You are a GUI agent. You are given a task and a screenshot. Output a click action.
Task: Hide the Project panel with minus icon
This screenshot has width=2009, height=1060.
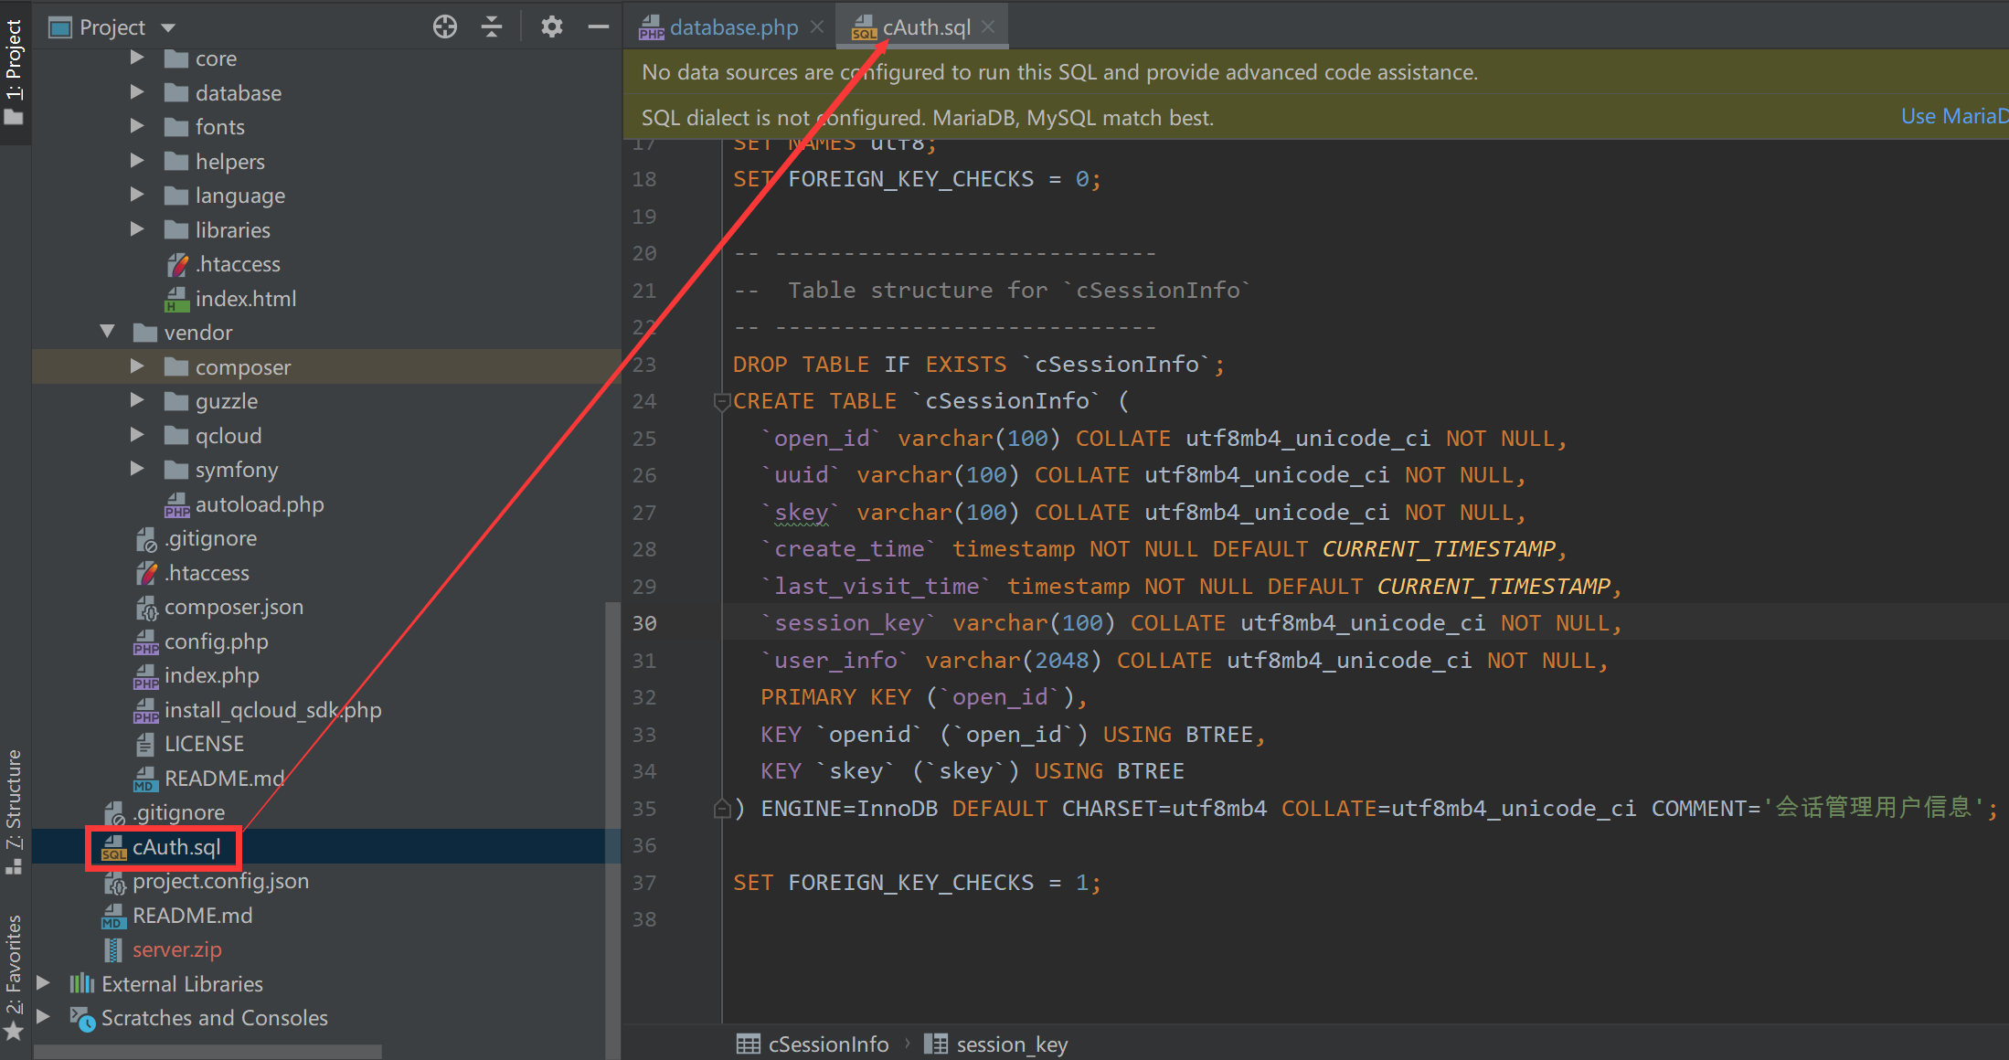tap(599, 27)
